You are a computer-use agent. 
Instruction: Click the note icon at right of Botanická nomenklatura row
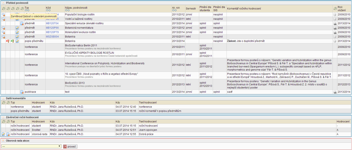click(x=335, y=28)
